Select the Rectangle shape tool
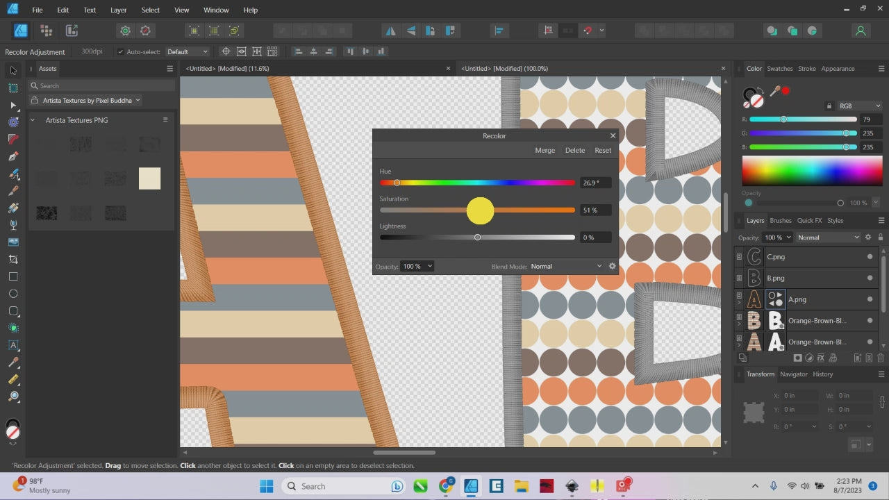889x500 pixels. (13, 276)
